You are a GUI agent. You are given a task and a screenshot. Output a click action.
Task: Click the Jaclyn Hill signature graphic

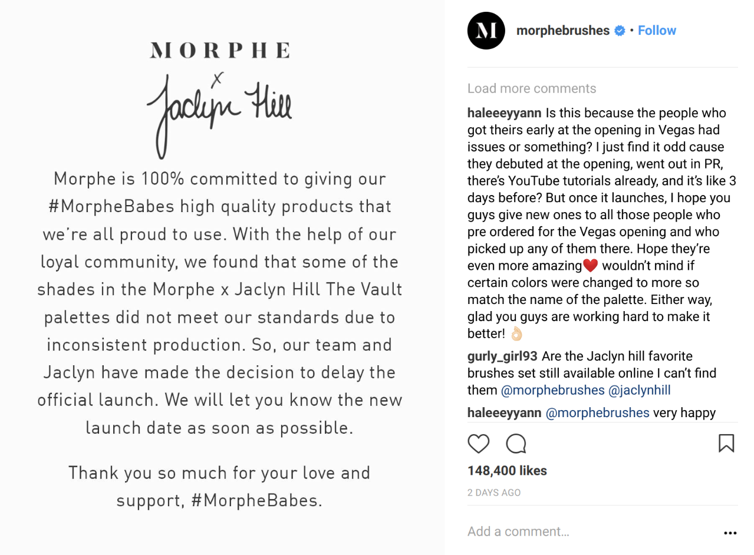219,112
